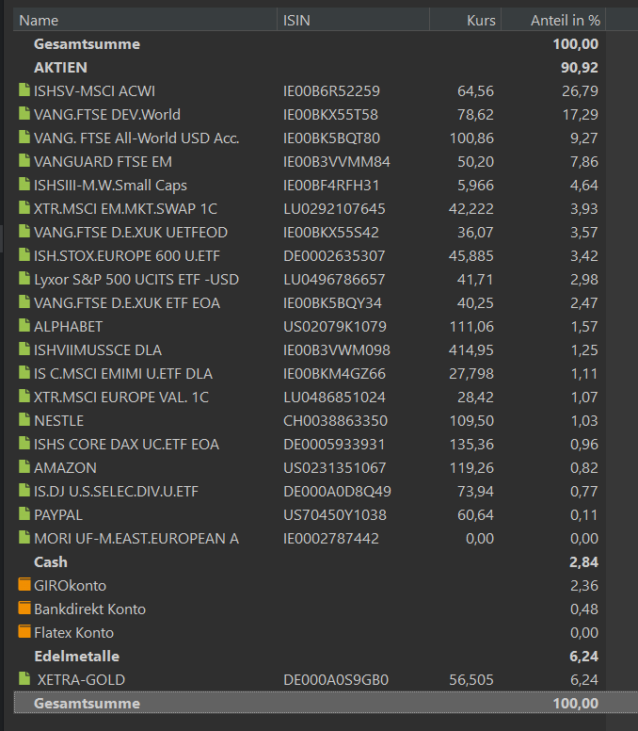638x731 pixels.
Task: Click the green icon beside AMAZON
Action: (24, 466)
